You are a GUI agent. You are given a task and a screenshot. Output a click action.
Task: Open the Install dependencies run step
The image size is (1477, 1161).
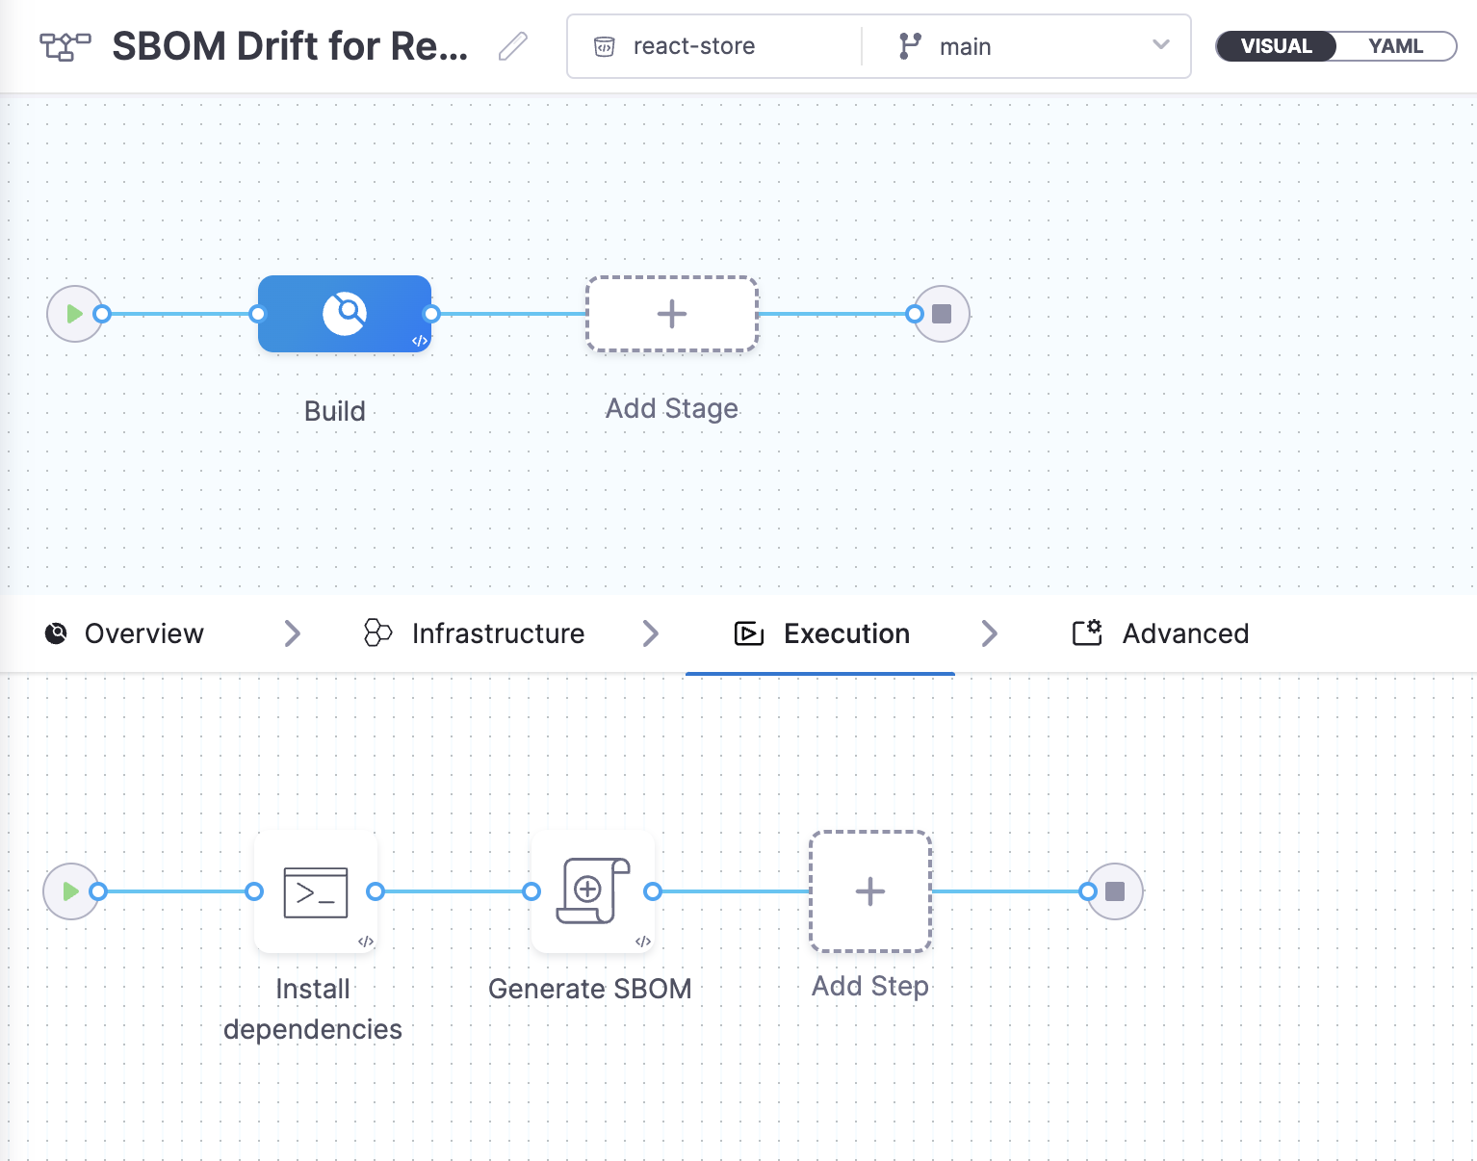coord(316,892)
